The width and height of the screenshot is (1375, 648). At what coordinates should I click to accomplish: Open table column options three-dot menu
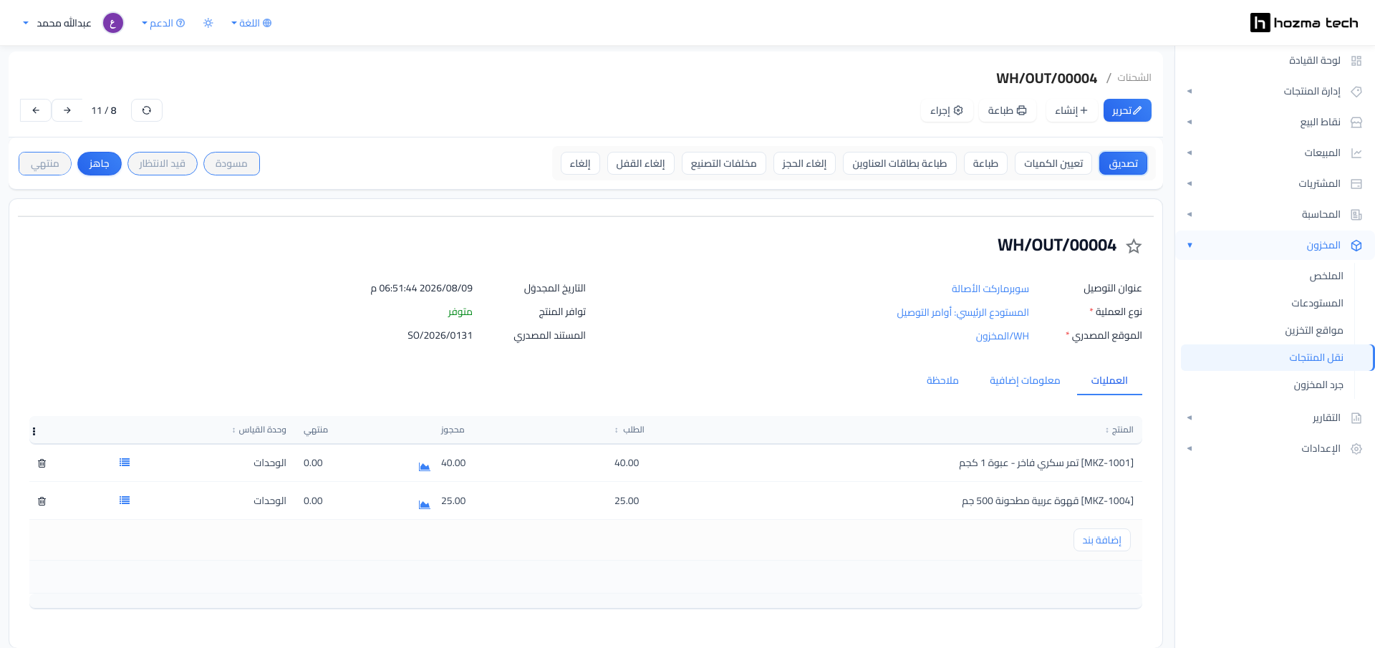click(x=34, y=431)
